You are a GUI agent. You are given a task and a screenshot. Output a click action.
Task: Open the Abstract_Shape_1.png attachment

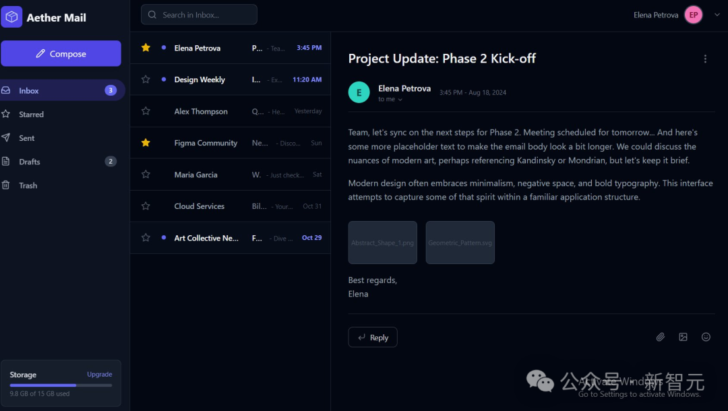(x=383, y=243)
